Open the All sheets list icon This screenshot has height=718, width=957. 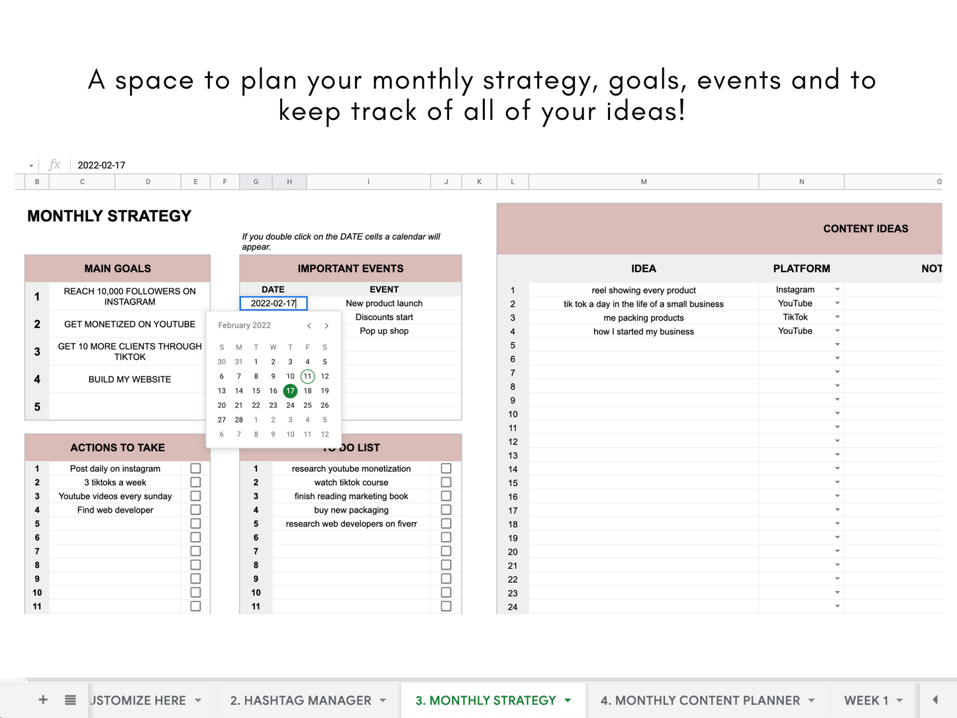tap(70, 699)
